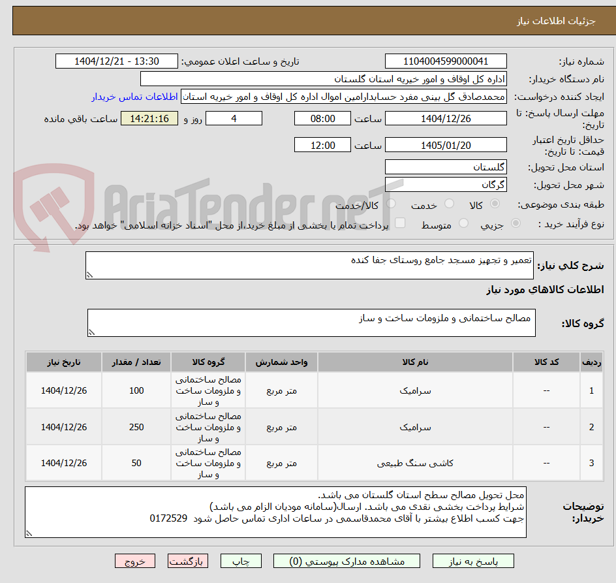Image resolution: width=616 pixels, height=583 pixels.
Task: Click the واحد شمارش column header
Action: 281,362
